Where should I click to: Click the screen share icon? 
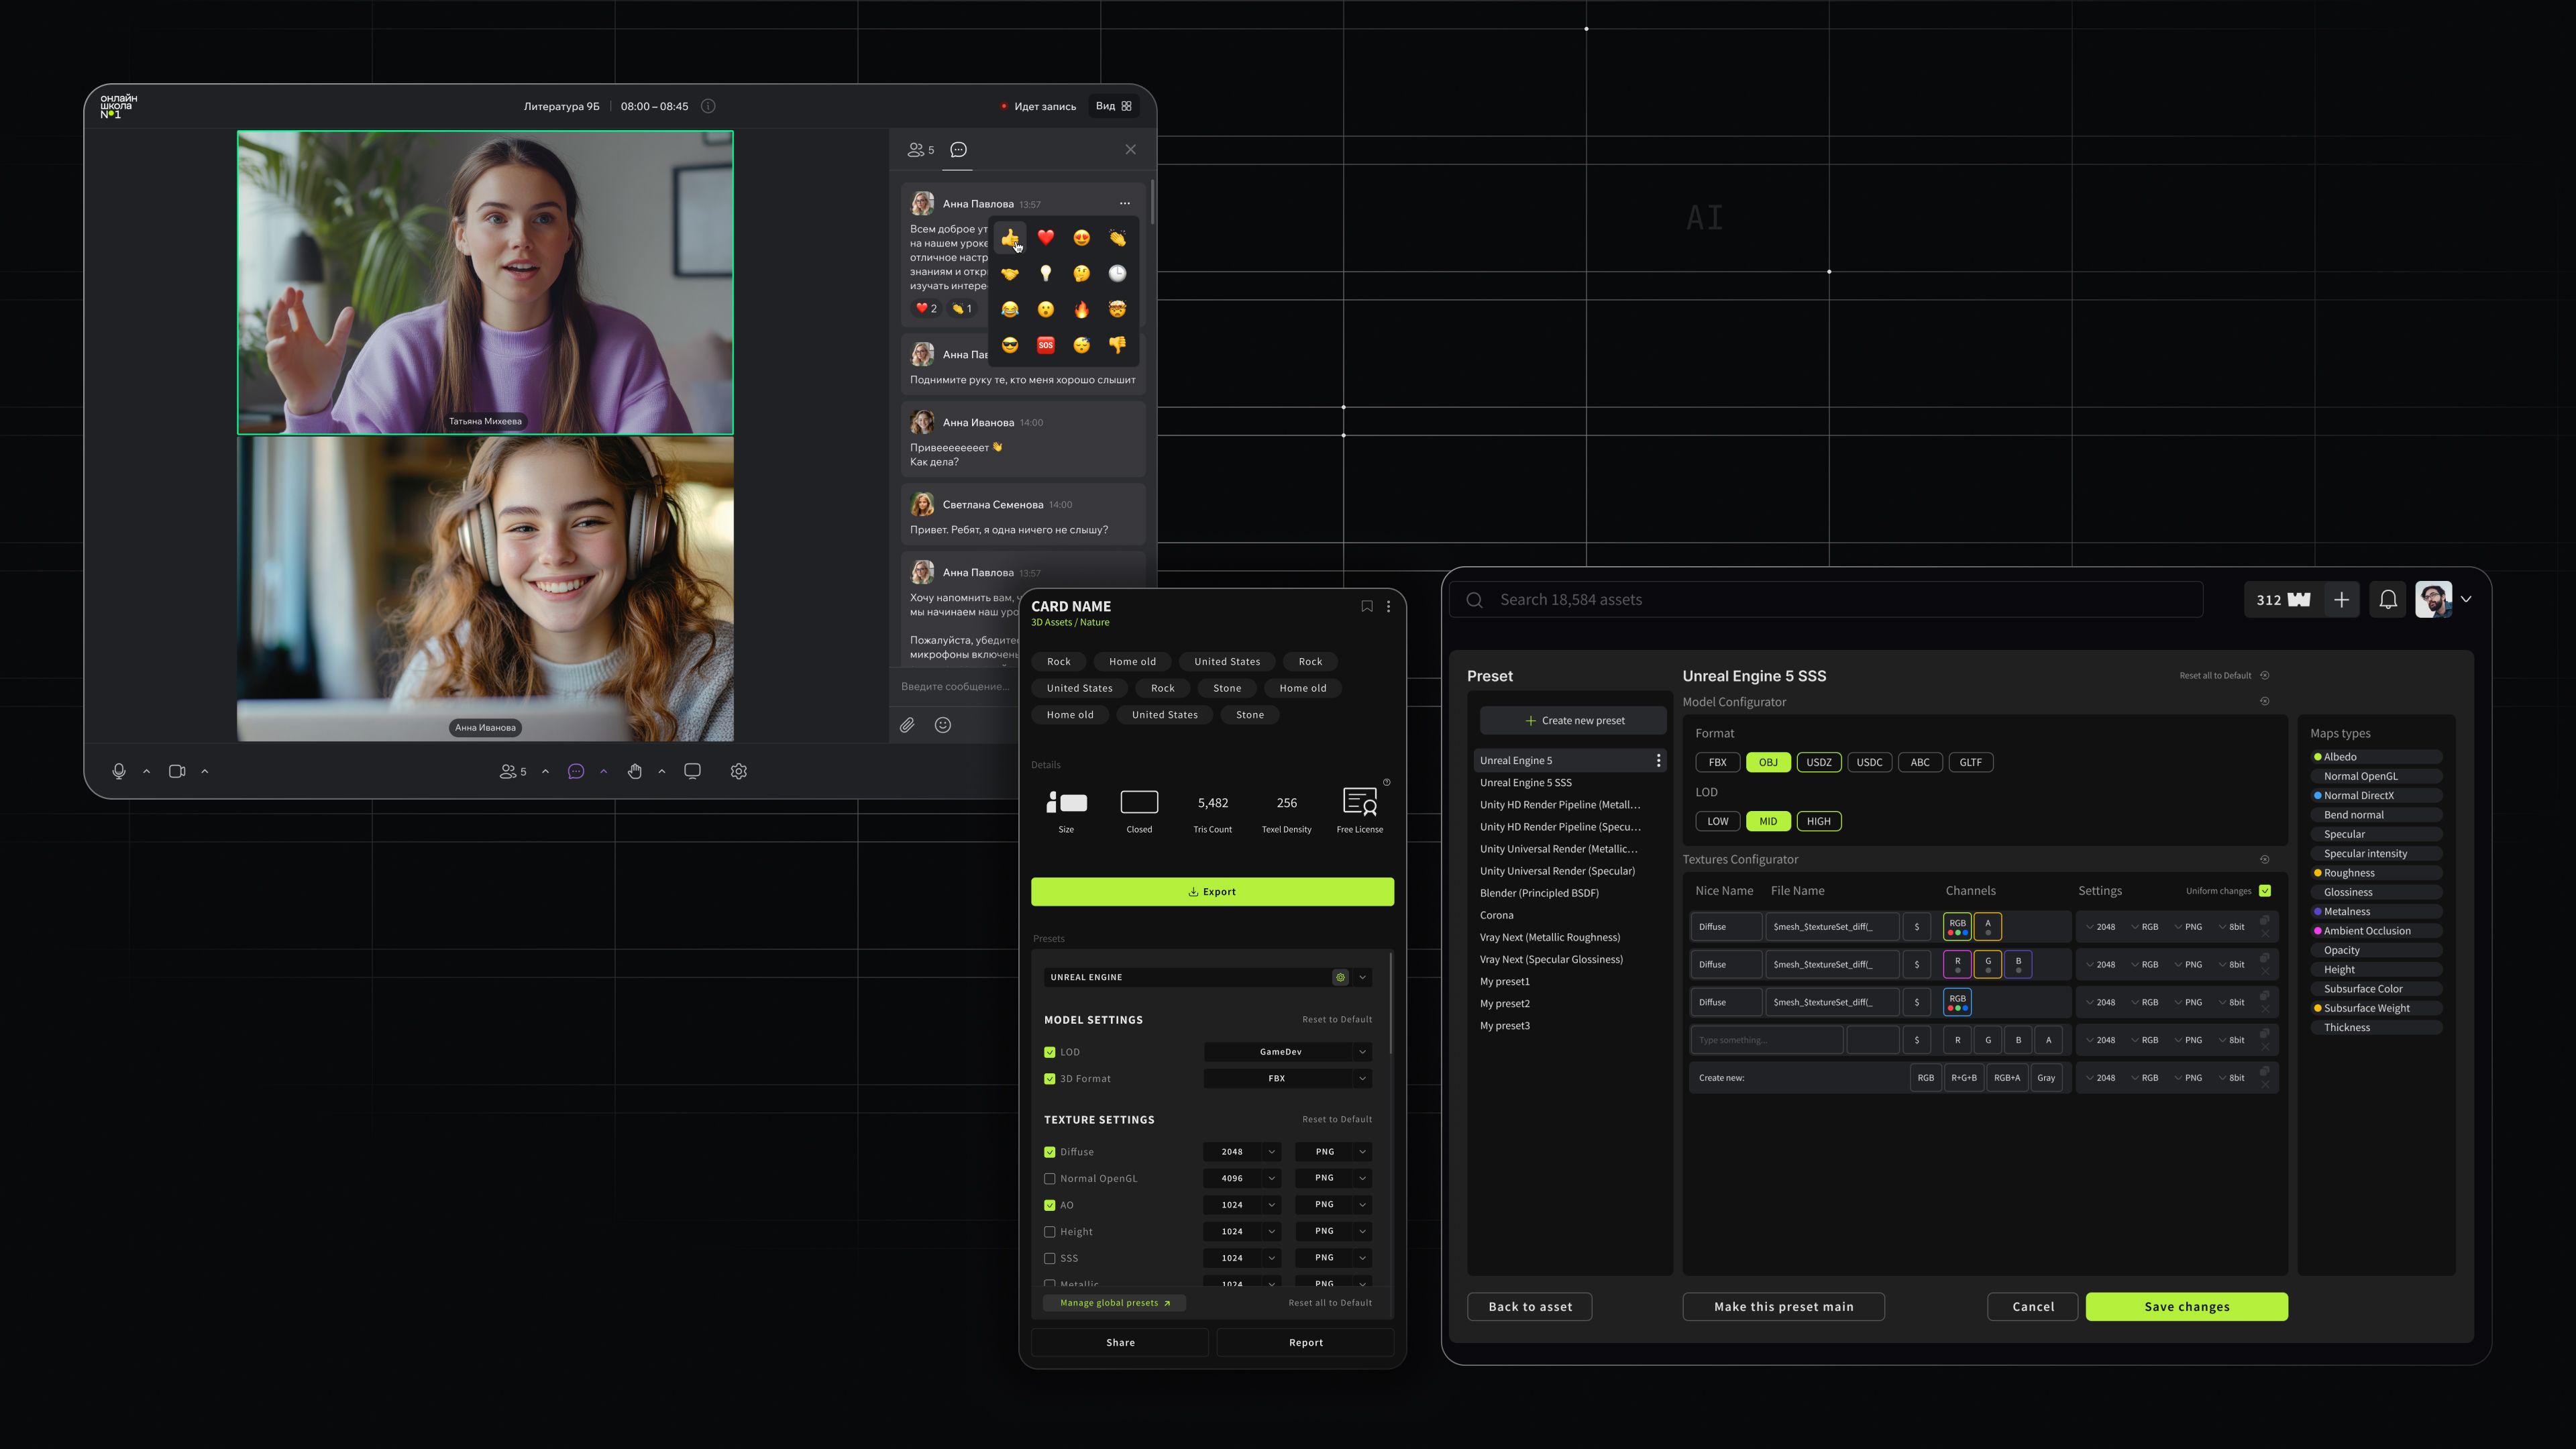pyautogui.click(x=692, y=771)
